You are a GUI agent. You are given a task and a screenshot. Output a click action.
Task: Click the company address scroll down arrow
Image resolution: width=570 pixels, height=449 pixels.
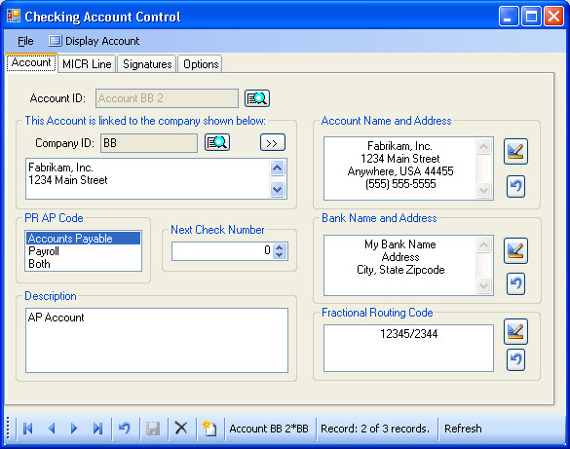[278, 189]
